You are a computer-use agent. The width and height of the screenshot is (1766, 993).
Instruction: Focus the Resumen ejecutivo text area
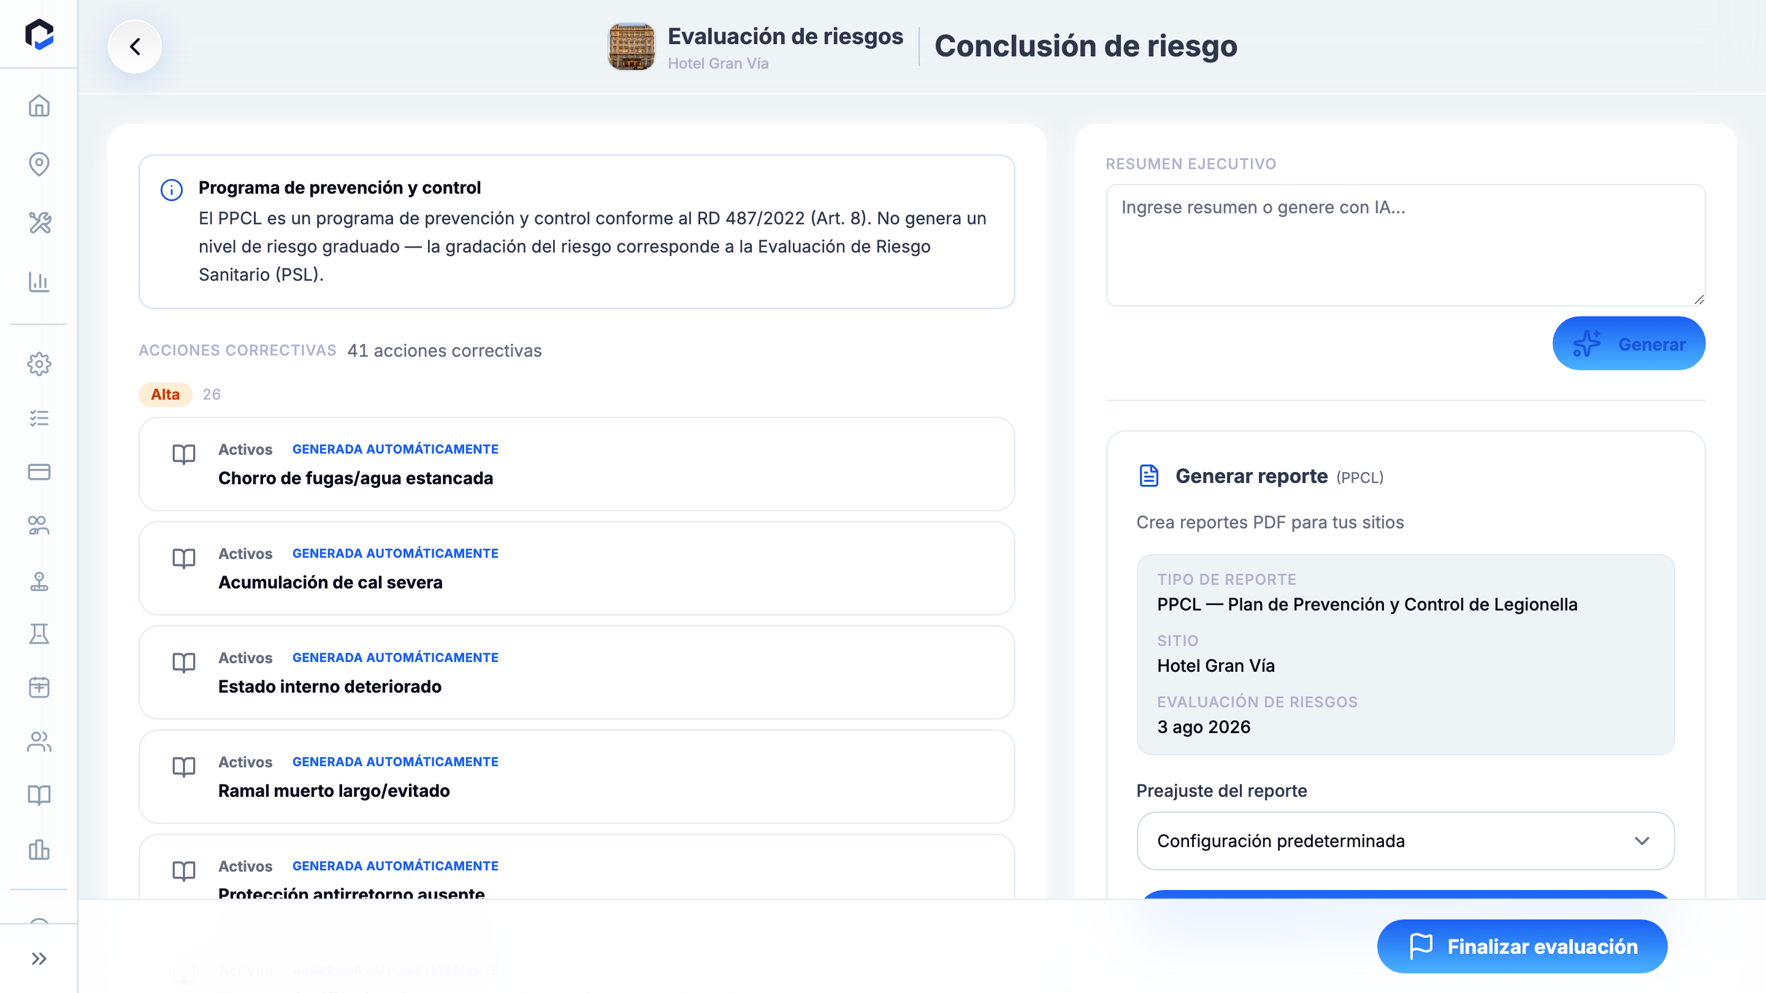(1405, 245)
